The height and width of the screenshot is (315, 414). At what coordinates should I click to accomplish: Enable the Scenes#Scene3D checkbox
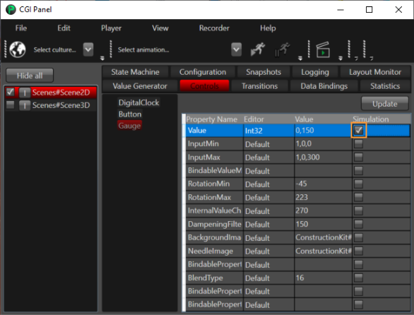click(x=11, y=105)
